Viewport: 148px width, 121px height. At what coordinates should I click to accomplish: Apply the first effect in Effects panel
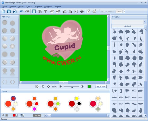tap(5, 23)
